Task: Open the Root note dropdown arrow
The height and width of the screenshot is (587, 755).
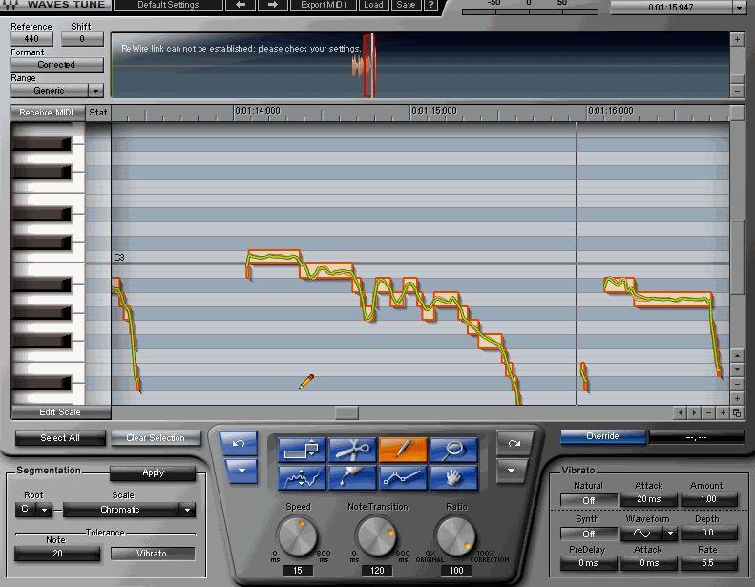Action: pyautogui.click(x=44, y=510)
